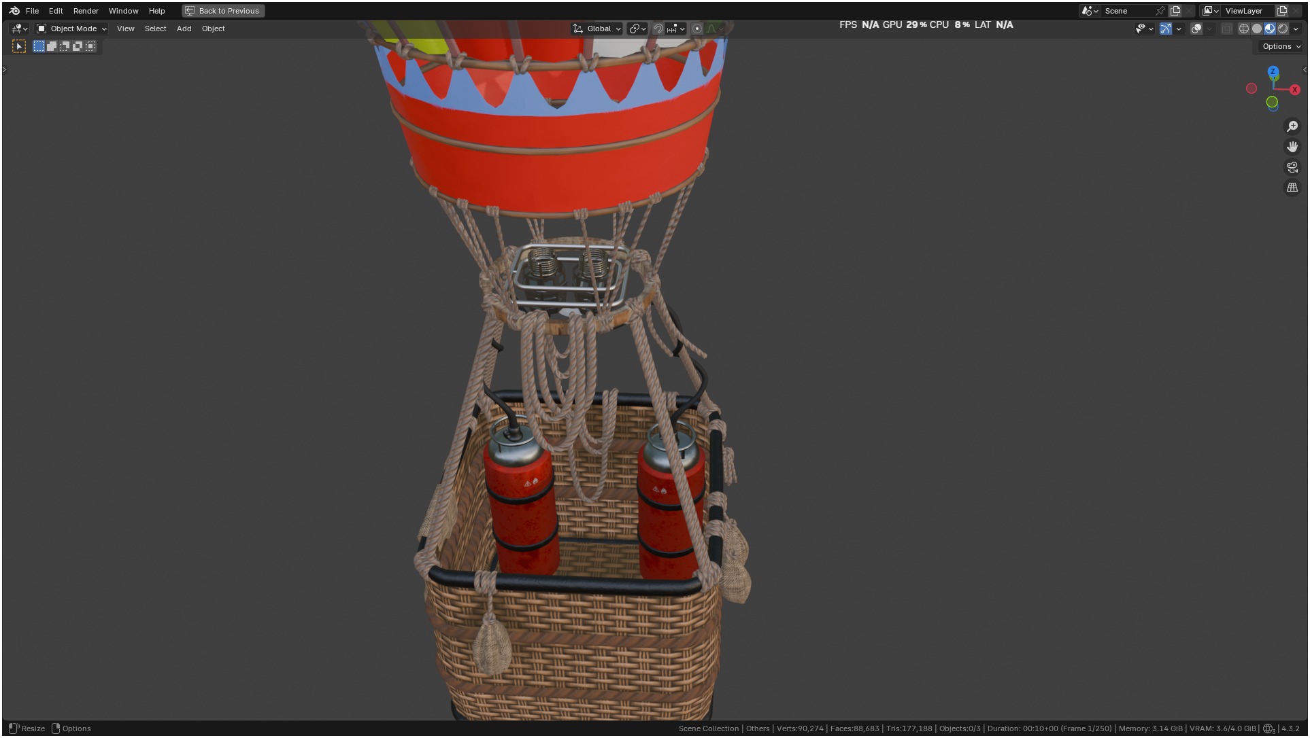The height and width of the screenshot is (738, 1310).
Task: Toggle the show overlays button
Action: tap(1196, 29)
